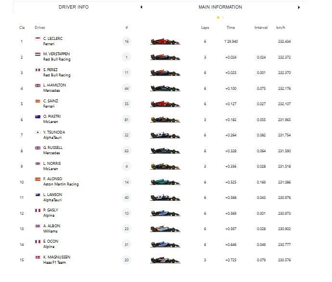Select the second gray page dot
Image resolution: width=332 pixels, height=282 pixels.
(222, 18)
